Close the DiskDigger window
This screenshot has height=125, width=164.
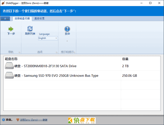point(159,3)
